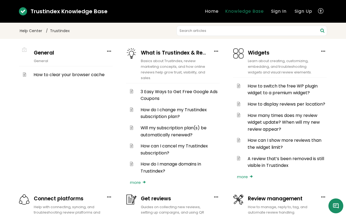Image resolution: width=346 pixels, height=216 pixels.
Task: Open the Widgets category heading
Action: (x=259, y=53)
